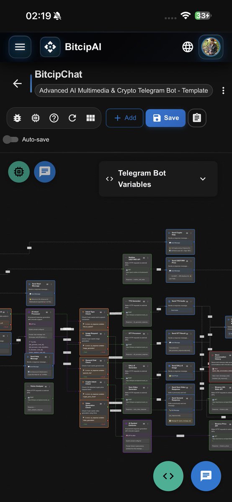Select the AI Intent Processor node
Image resolution: width=232 pixels, height=502 pixels.
click(x=40, y=331)
